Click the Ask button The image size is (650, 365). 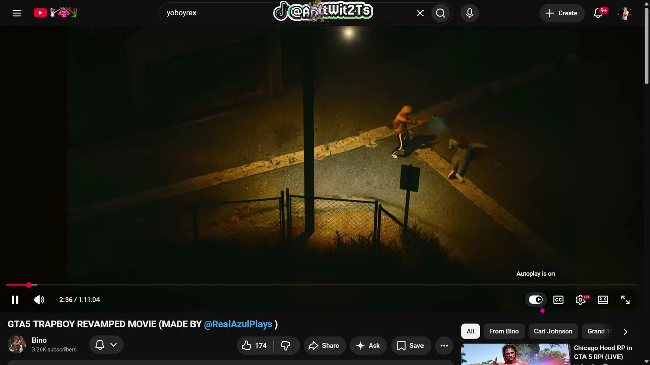(x=369, y=346)
